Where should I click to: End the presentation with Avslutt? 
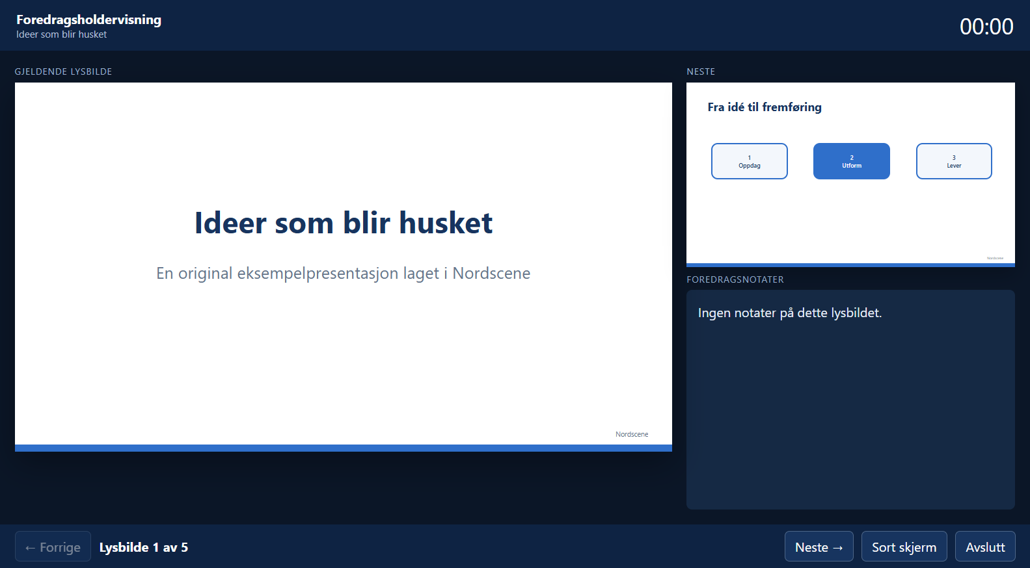tap(985, 547)
